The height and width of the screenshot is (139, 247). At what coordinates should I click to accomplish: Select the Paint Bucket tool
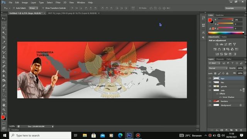(4, 71)
